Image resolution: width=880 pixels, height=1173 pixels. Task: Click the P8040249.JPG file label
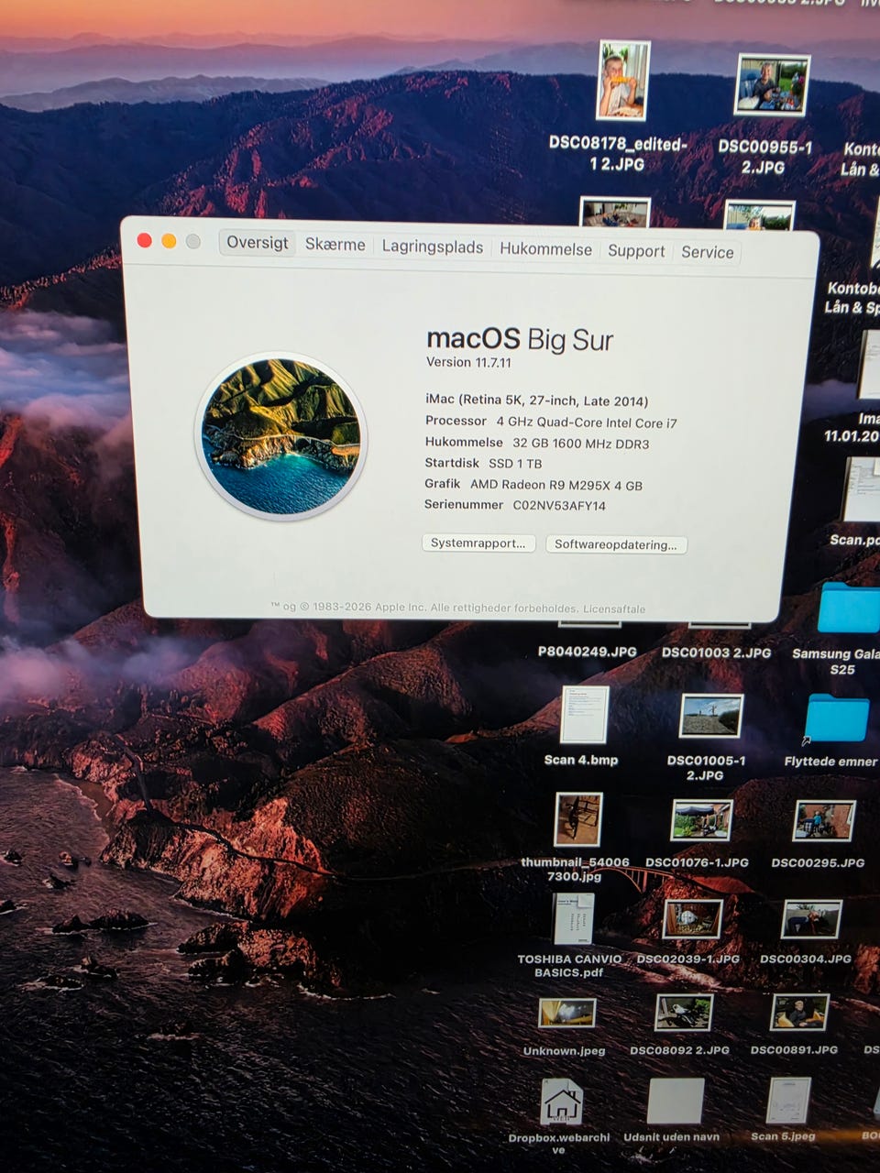coord(587,652)
